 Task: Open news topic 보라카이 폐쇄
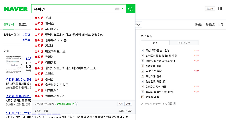(x=153, y=66)
